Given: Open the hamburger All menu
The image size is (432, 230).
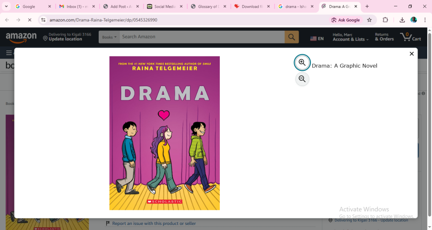Looking at the screenshot, I should coord(9,53).
